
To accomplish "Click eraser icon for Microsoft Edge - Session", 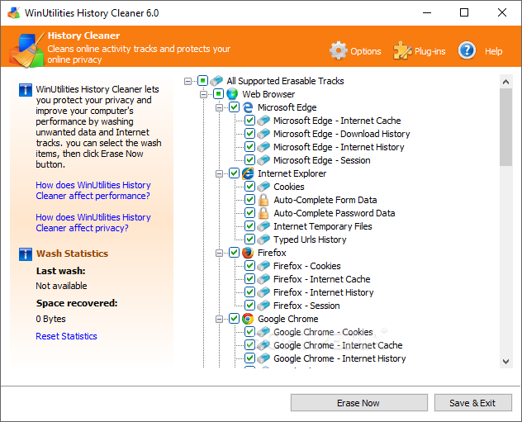I will pos(263,160).
